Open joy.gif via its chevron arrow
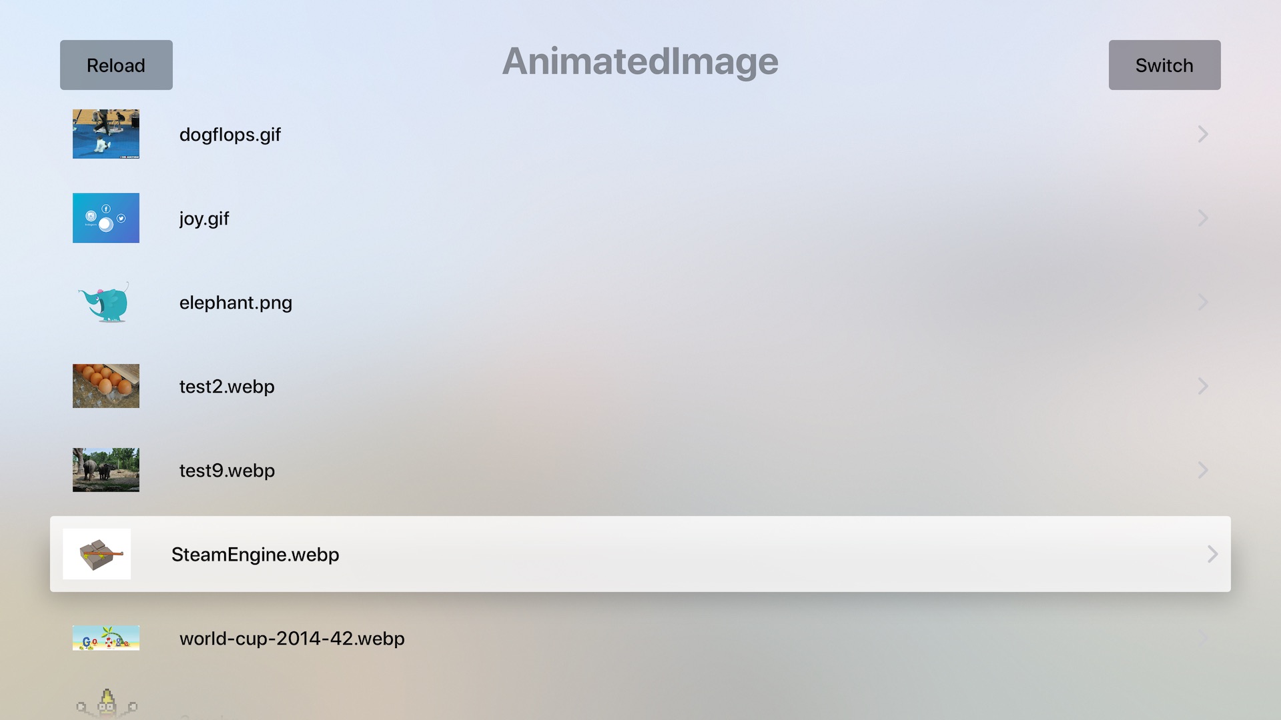Screen dimensions: 1281x720 pyautogui.click(x=1202, y=218)
